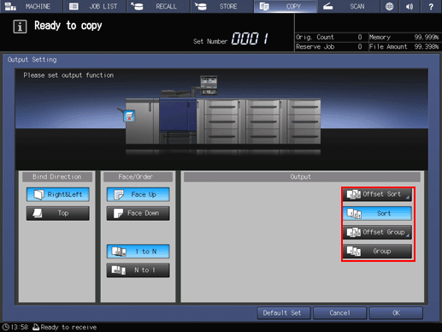Click the control panel monitor on the machine image
Image resolution: width=442 pixels, height=332 pixels.
209,85
